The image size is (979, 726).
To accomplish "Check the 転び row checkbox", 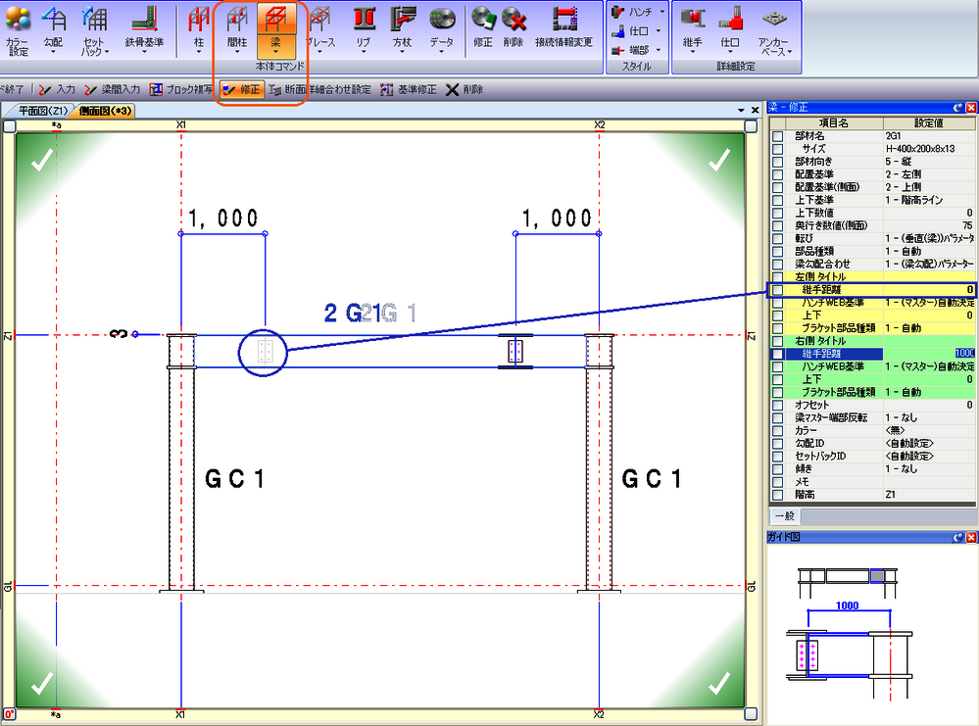I will click(777, 238).
